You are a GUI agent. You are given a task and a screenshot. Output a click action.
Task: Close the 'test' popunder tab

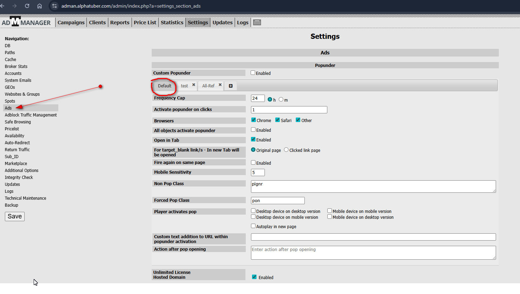(194, 85)
